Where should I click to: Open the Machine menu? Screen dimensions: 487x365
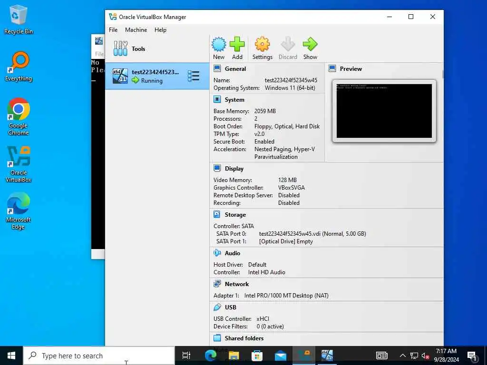coord(136,30)
